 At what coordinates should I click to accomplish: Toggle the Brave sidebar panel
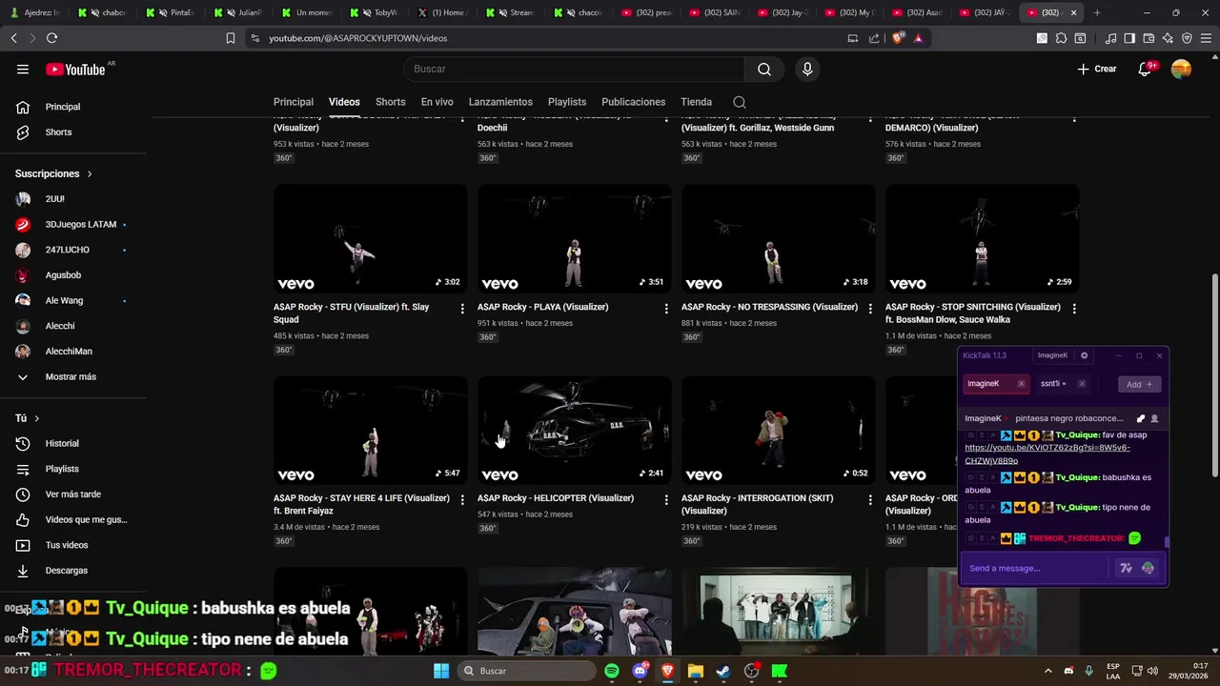click(1129, 38)
